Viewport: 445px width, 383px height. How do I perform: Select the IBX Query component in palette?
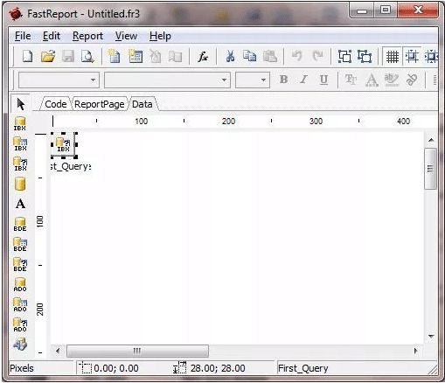20,164
